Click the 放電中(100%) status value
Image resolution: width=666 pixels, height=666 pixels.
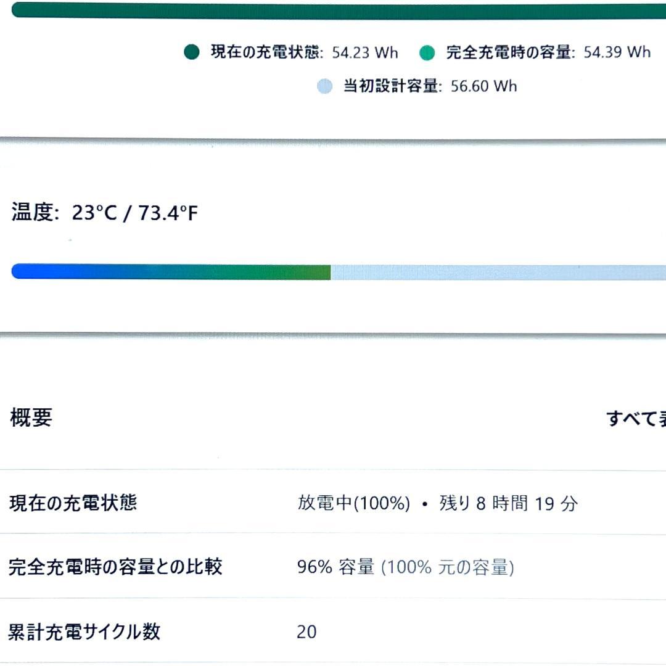pos(353,504)
